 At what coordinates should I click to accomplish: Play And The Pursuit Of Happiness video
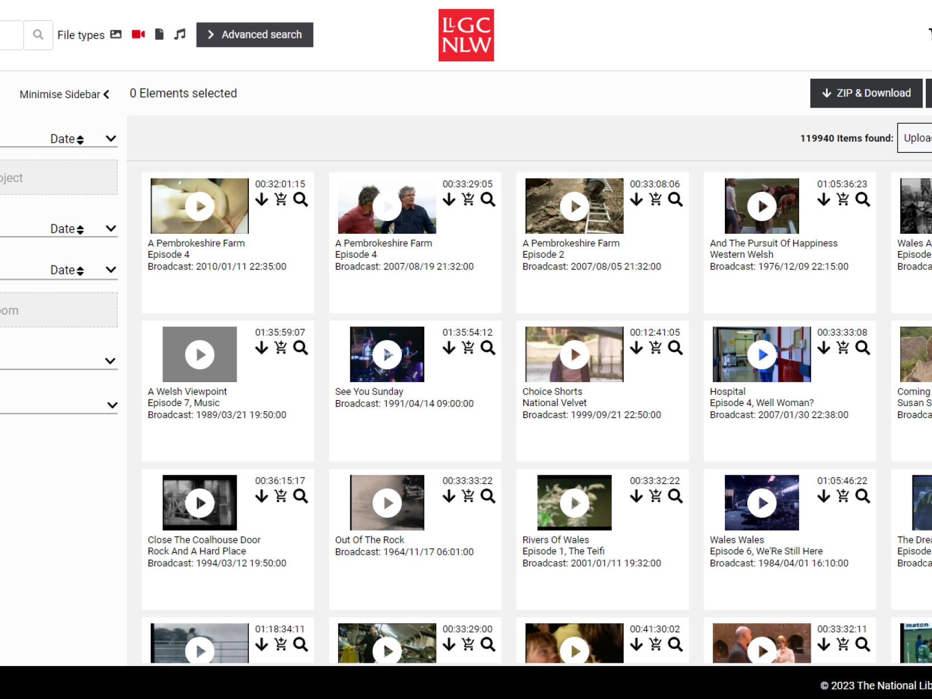(x=762, y=206)
